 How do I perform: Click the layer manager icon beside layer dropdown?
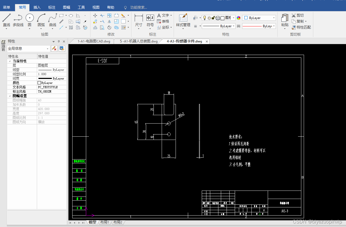(x=195, y=18)
